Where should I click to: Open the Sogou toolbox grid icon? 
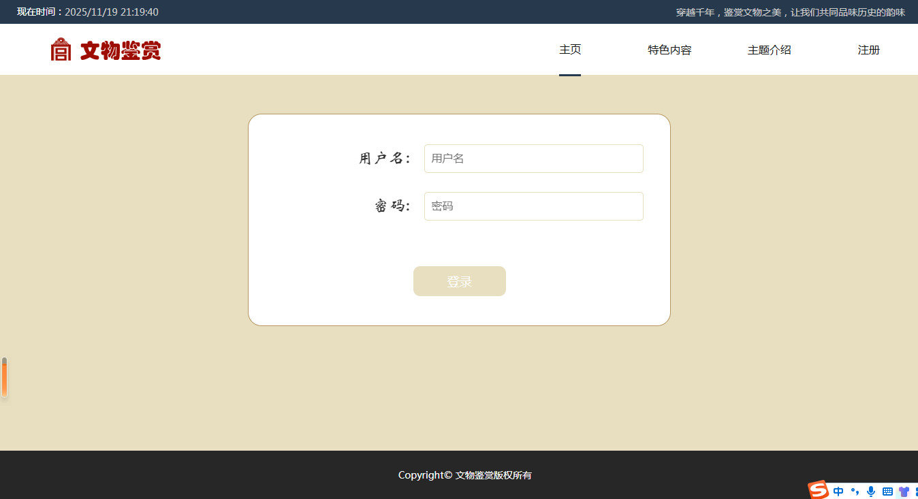(x=915, y=492)
